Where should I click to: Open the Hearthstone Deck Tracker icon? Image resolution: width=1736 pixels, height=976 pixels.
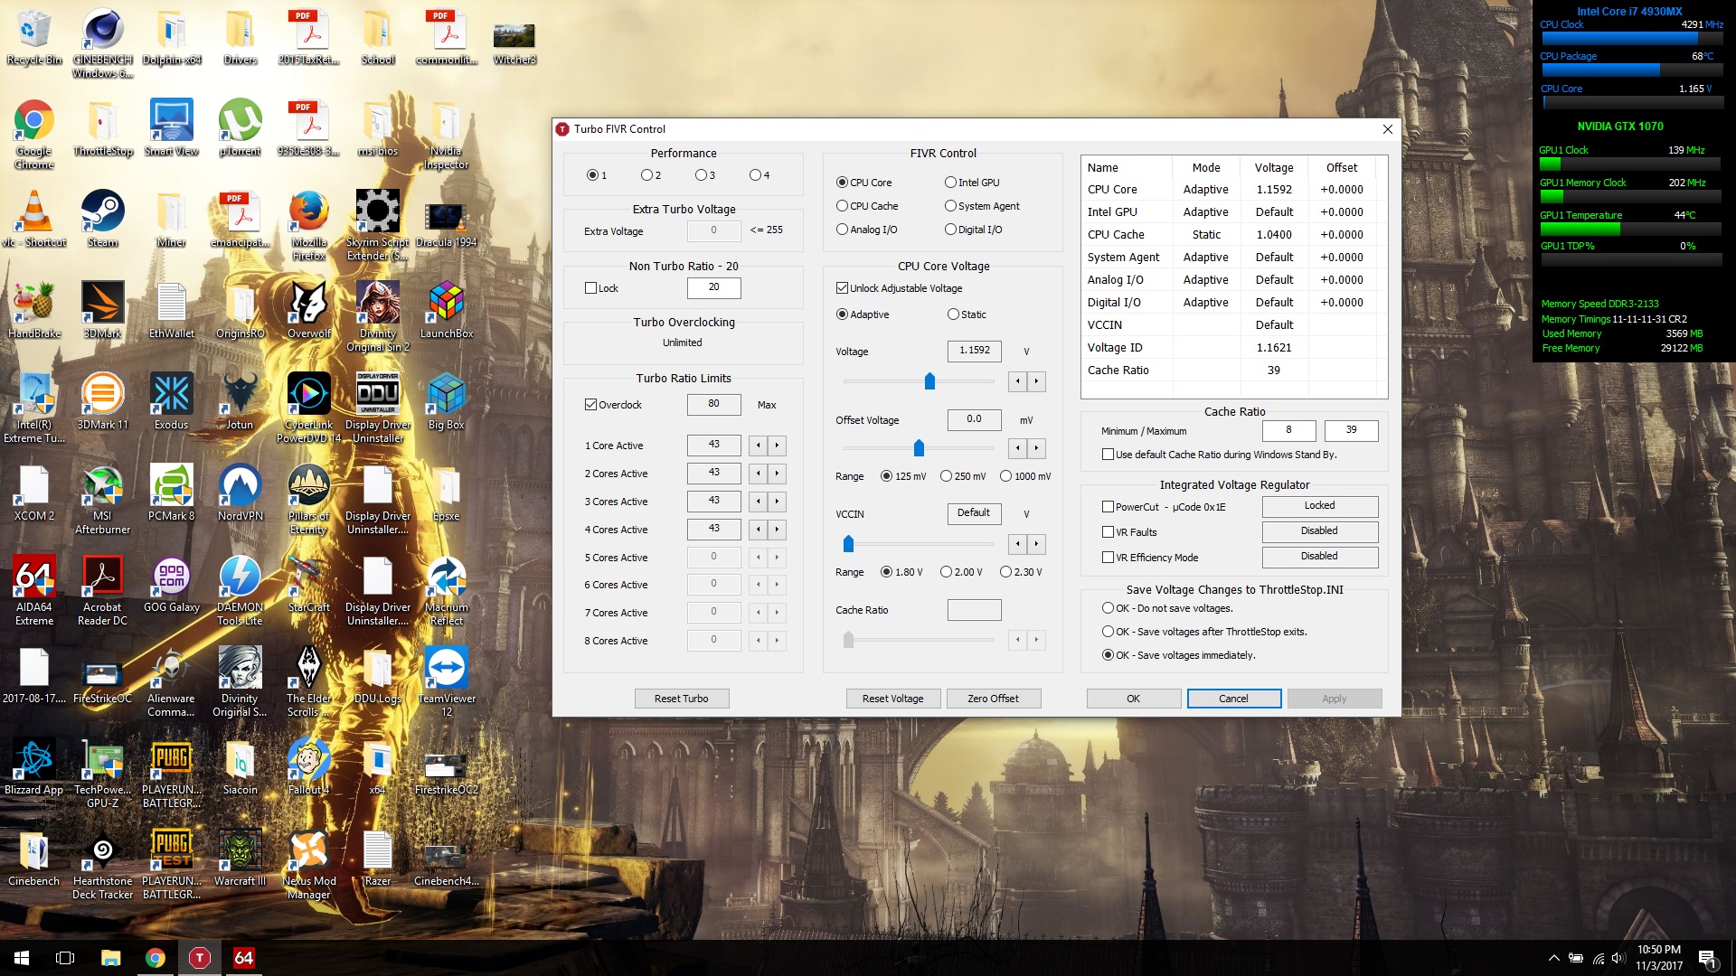click(102, 864)
